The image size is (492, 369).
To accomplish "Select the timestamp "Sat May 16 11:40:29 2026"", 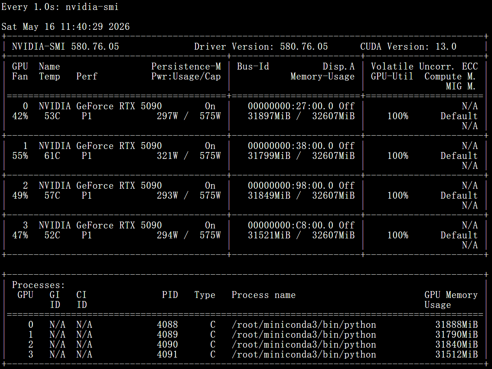I will click(65, 27).
